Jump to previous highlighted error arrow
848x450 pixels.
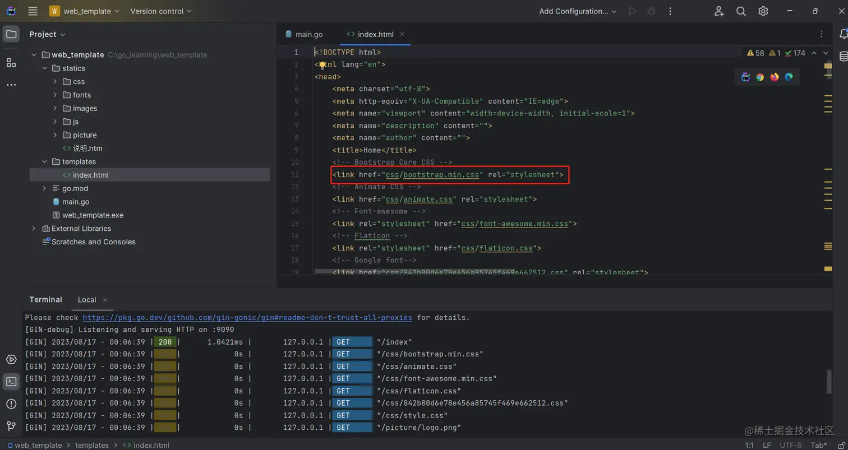[814, 53]
